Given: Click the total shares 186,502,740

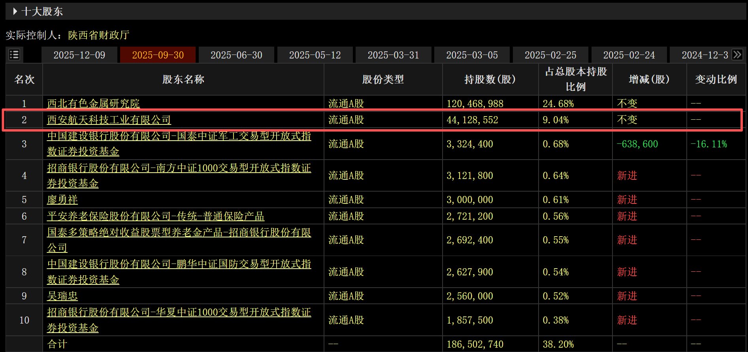Looking at the screenshot, I should click(475, 344).
